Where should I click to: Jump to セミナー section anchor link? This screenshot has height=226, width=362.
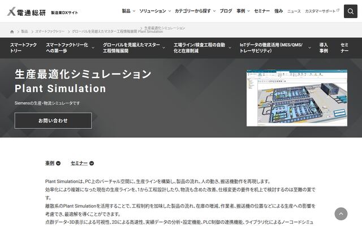(x=79, y=163)
